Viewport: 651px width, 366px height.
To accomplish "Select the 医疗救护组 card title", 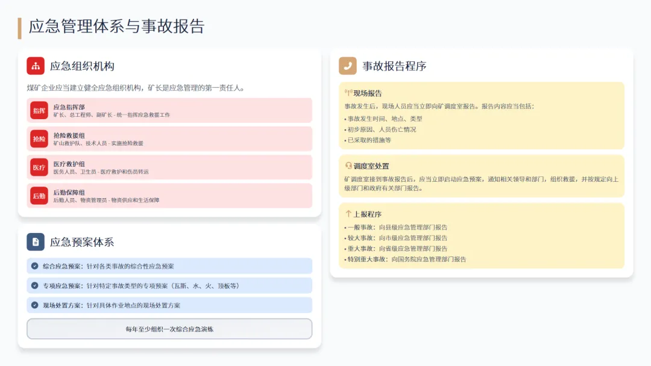I will [x=69, y=164].
